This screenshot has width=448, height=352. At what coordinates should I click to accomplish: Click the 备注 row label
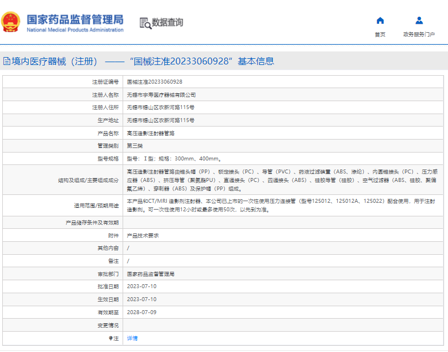pyautogui.click(x=114, y=261)
